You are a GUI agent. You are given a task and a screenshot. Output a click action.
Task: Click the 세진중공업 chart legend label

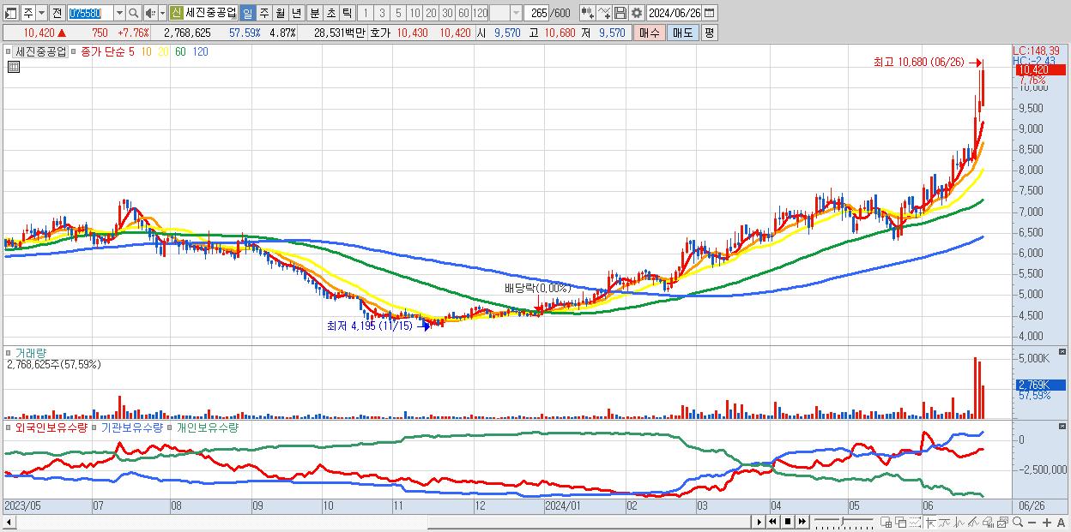point(39,51)
